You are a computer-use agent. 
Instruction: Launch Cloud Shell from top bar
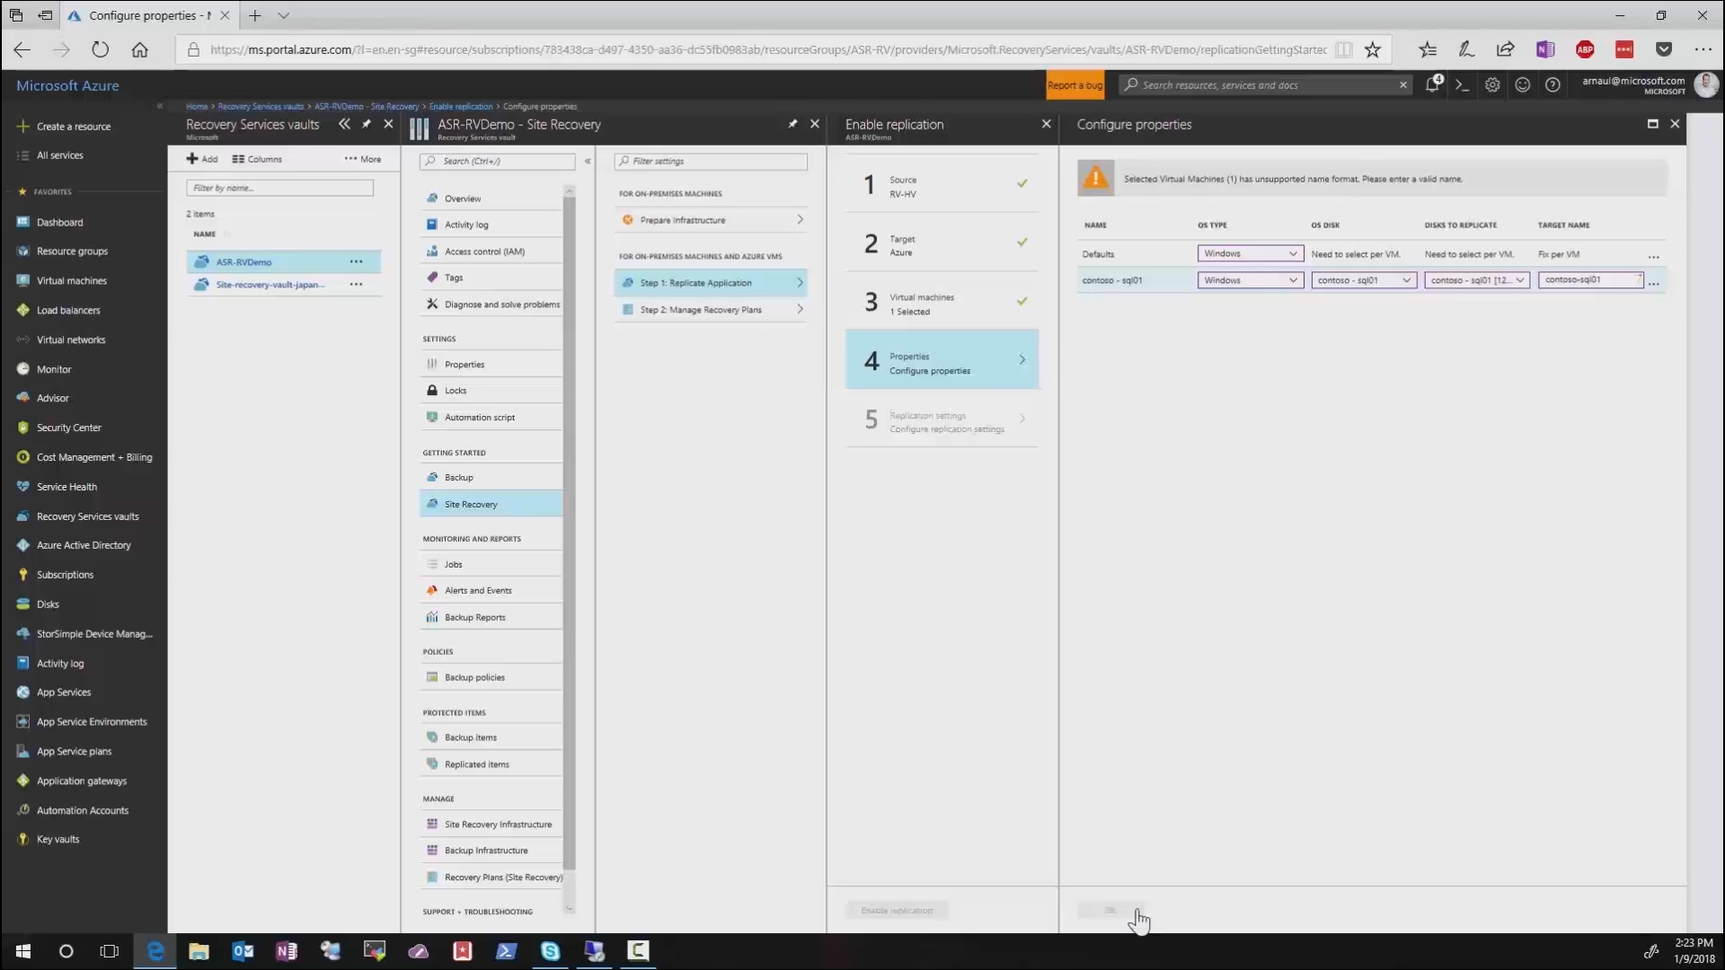(x=1462, y=84)
